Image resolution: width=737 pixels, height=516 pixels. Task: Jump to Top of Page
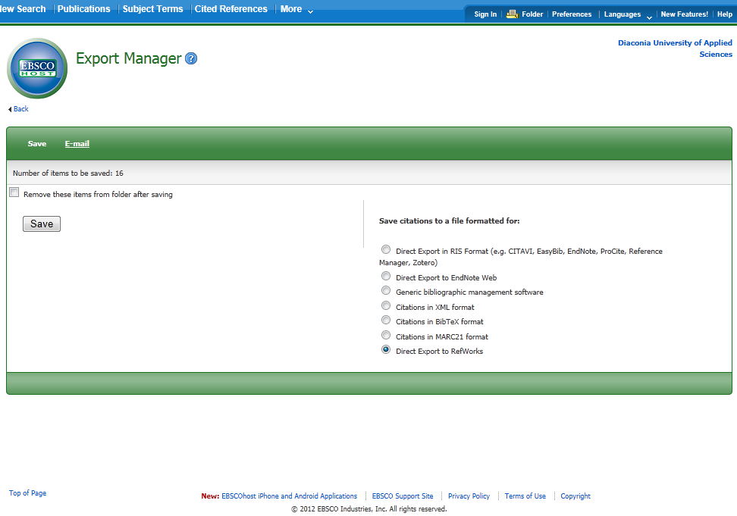point(28,493)
